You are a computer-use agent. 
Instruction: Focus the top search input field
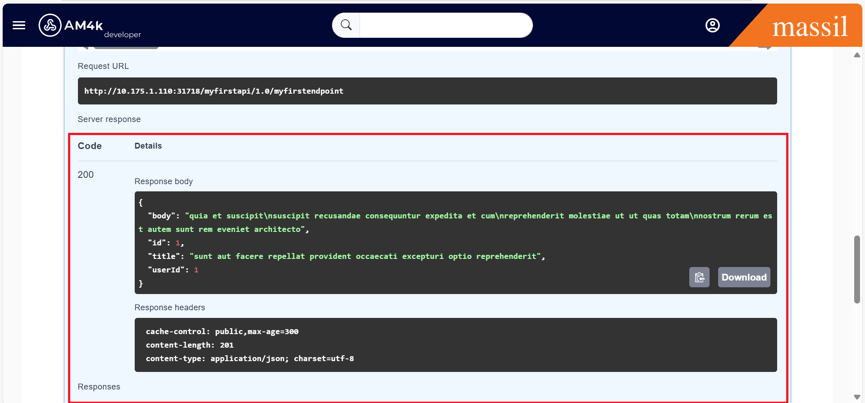pyautogui.click(x=445, y=25)
